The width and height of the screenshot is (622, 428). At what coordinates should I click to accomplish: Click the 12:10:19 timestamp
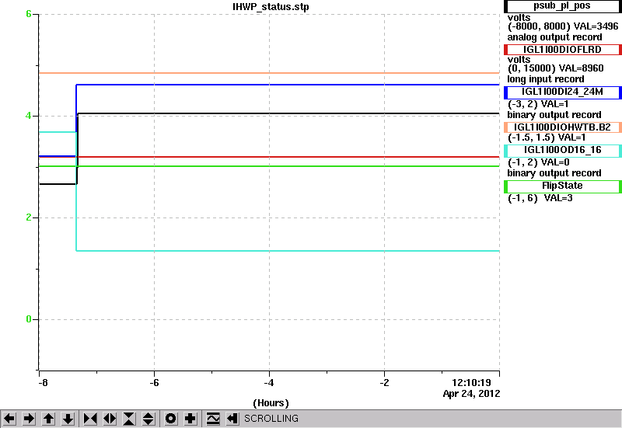coord(471,383)
